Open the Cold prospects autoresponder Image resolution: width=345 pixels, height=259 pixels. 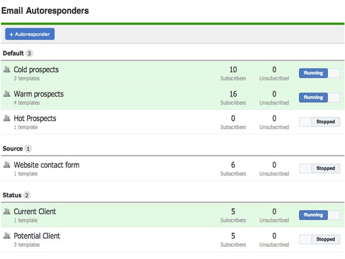36,69
